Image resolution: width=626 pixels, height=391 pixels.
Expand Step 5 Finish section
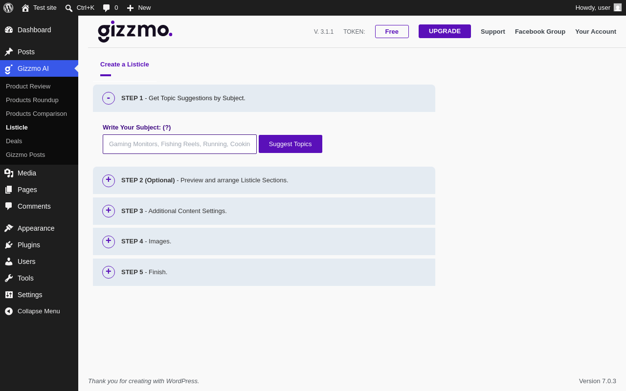click(109, 272)
